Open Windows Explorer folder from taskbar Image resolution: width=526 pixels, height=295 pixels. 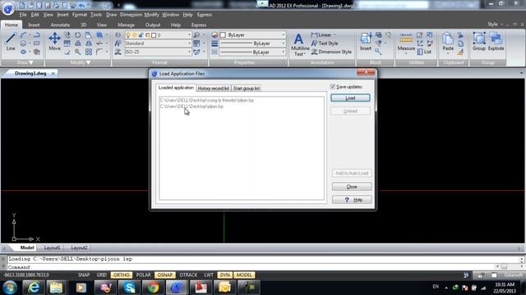[57, 288]
